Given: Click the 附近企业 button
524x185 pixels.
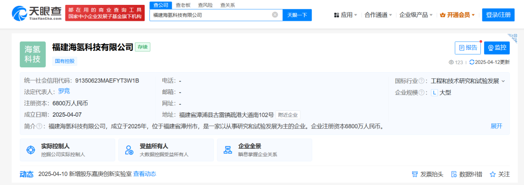Looking at the screenshot, I should [x=288, y=115].
